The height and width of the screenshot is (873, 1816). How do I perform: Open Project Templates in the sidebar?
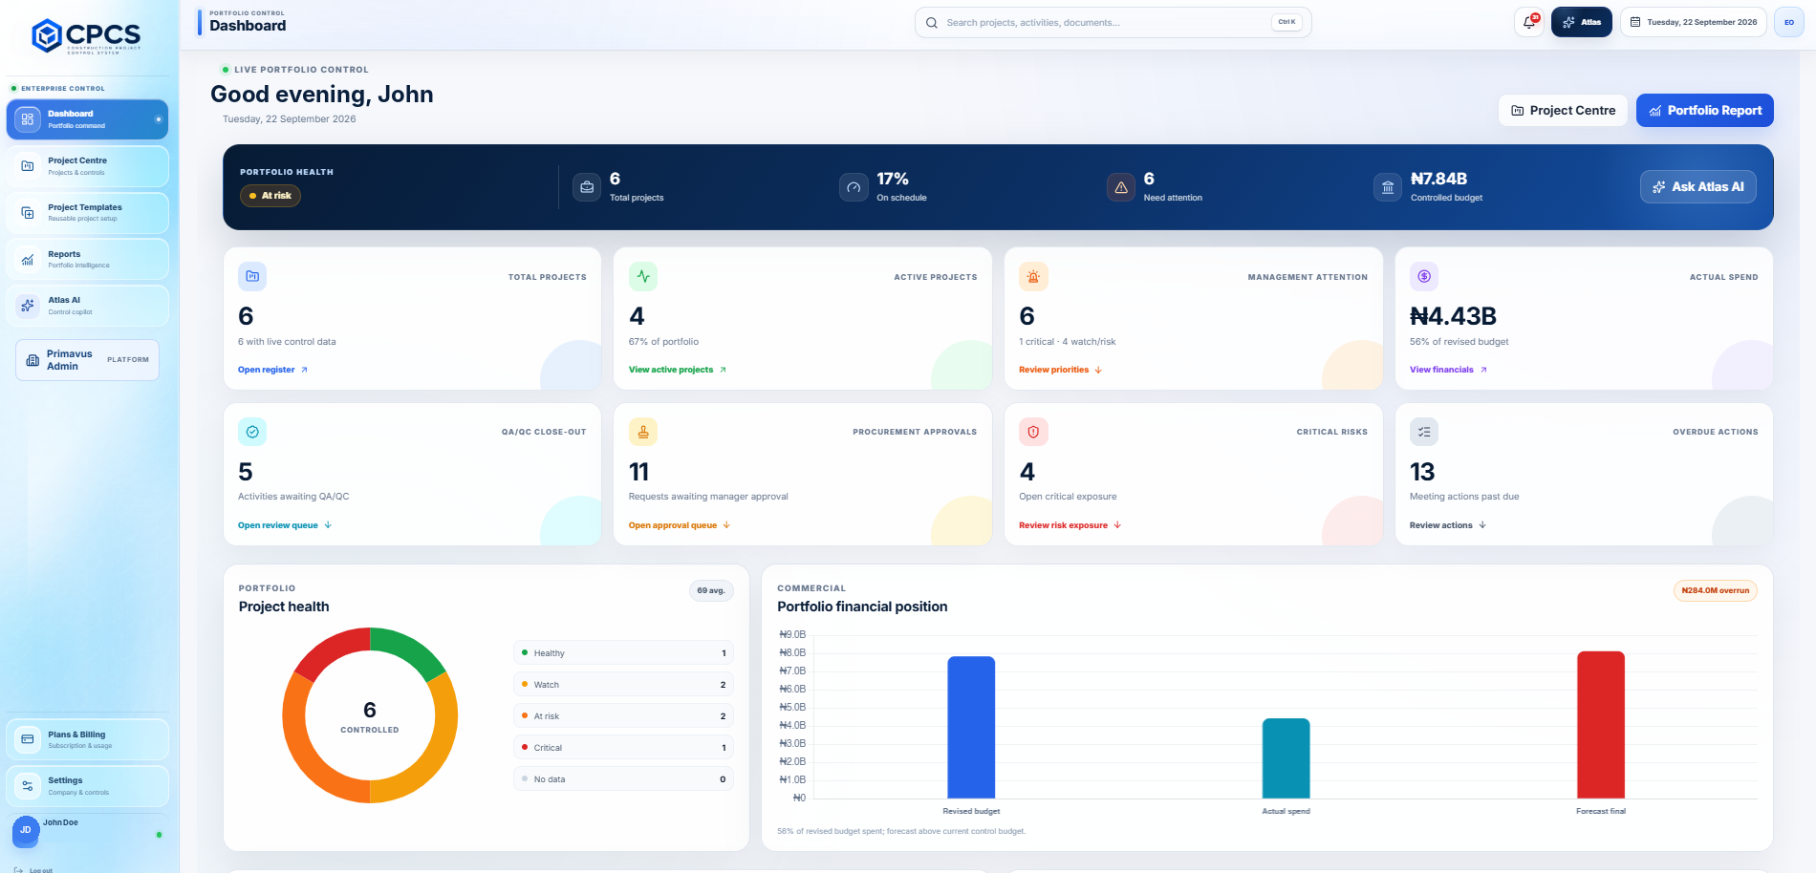pyautogui.click(x=87, y=212)
